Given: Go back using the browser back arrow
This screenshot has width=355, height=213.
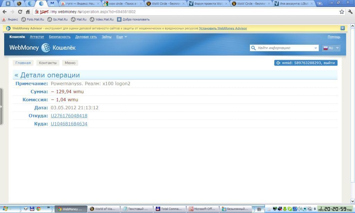Looking at the screenshot, I should coord(5,12).
